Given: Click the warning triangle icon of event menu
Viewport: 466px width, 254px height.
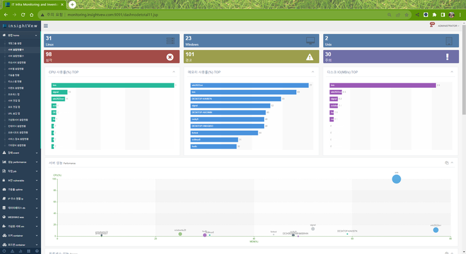Looking at the screenshot, I should 4,153.
